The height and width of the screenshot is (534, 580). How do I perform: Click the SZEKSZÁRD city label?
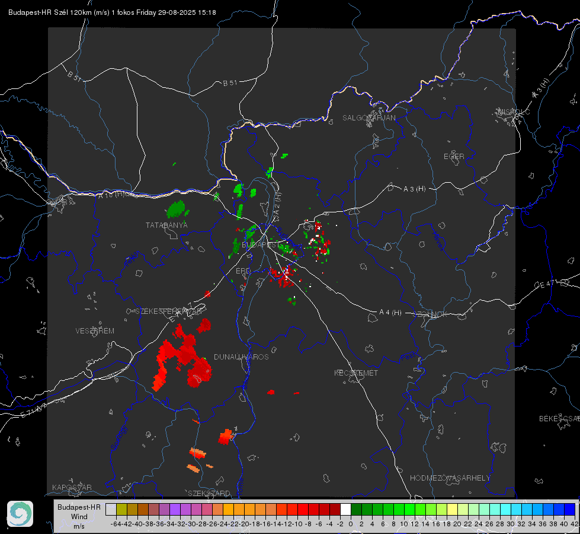pyautogui.click(x=209, y=493)
